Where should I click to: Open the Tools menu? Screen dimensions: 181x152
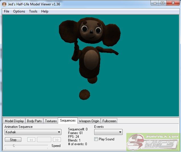click(33, 11)
